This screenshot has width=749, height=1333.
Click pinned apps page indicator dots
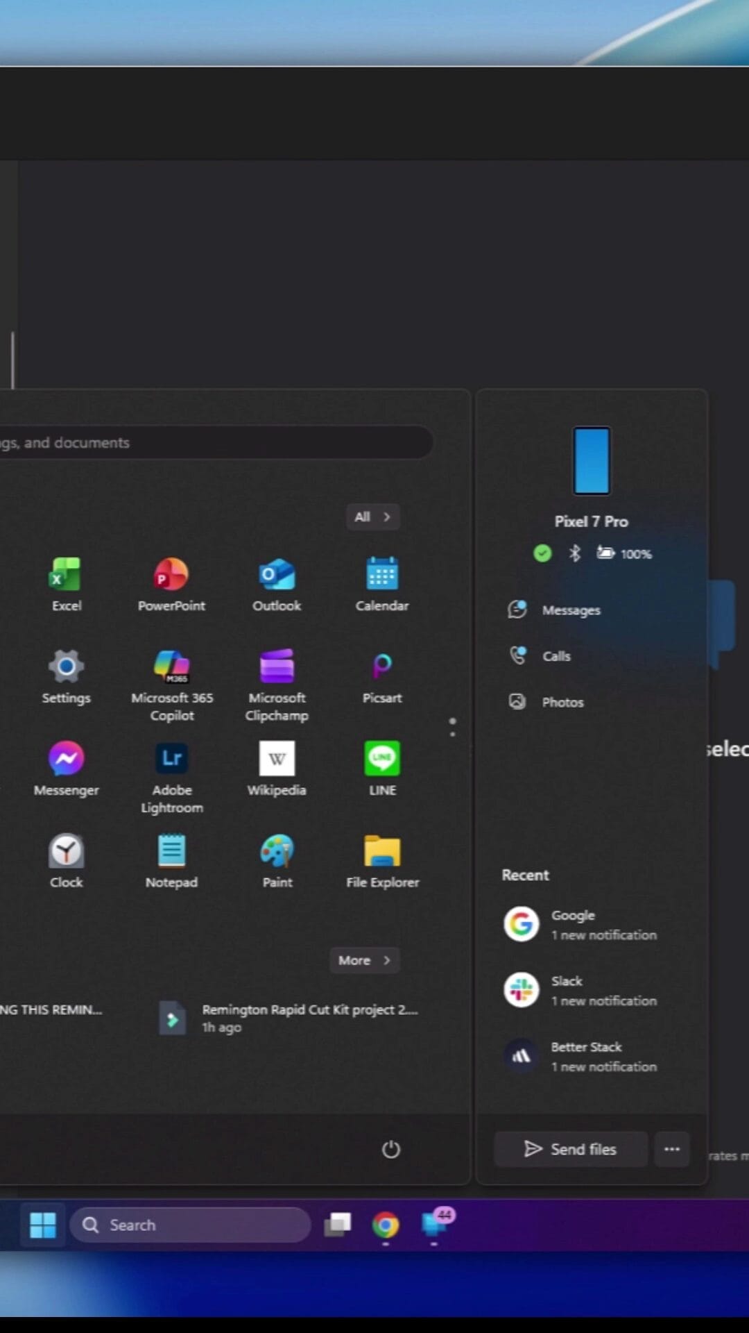[453, 727]
